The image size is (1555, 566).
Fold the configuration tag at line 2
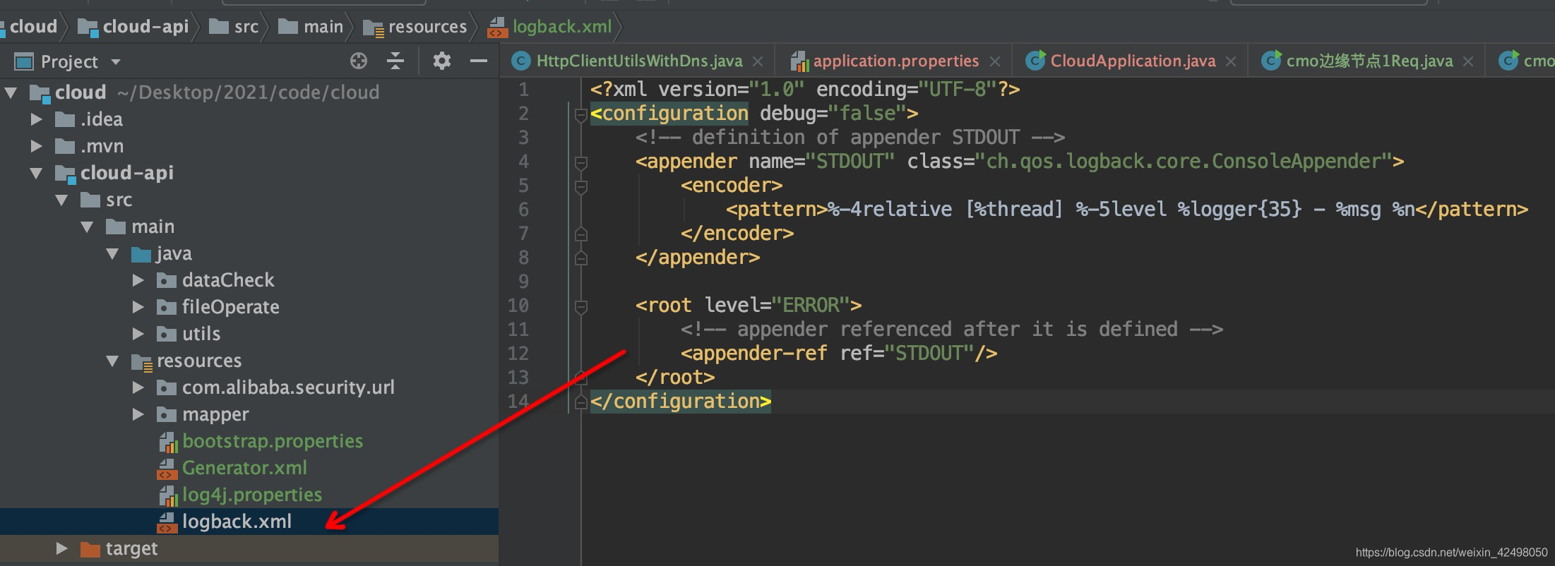[x=581, y=114]
